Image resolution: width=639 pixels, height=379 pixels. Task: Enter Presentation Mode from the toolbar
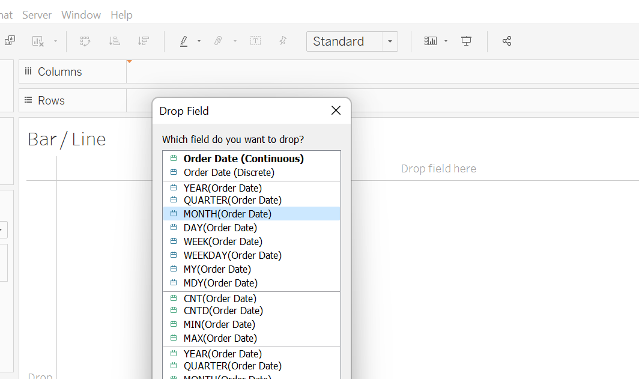click(466, 41)
